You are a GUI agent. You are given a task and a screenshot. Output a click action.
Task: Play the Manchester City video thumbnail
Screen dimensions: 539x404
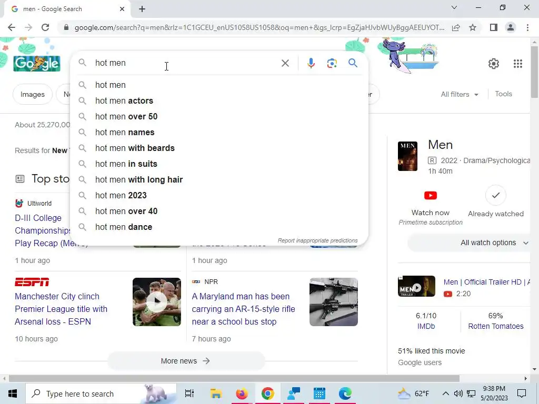tap(157, 301)
